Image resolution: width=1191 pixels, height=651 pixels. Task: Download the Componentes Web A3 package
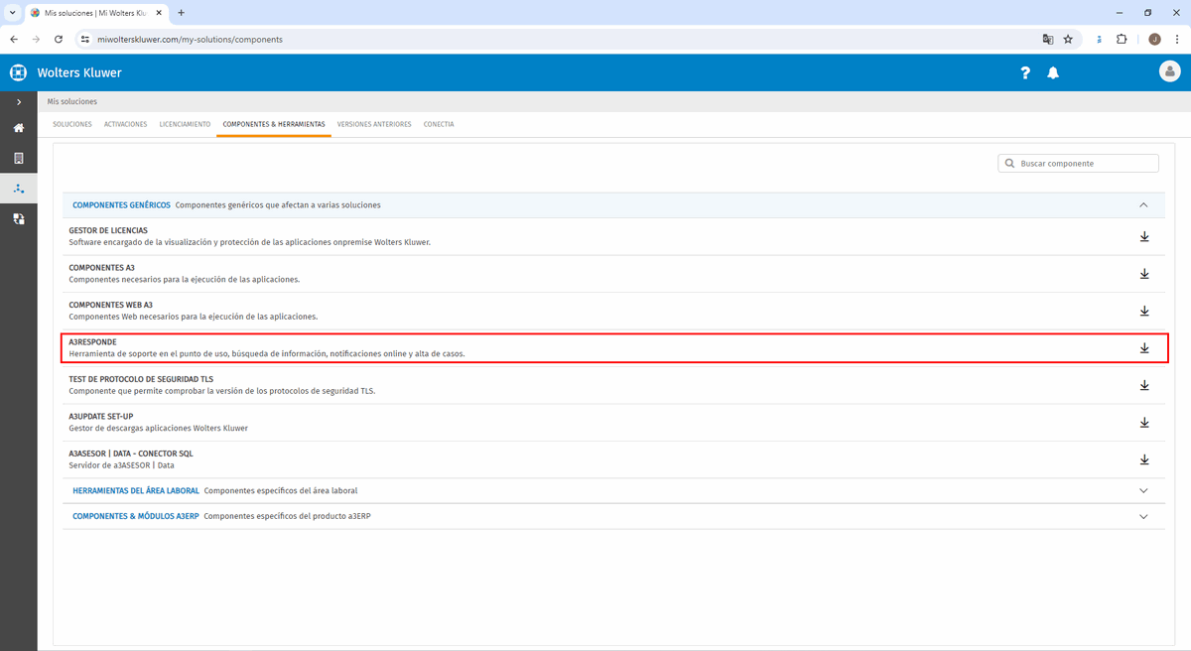pos(1143,311)
